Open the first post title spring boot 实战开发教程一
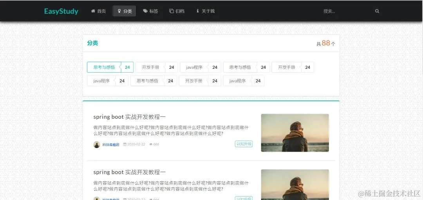This screenshot has width=423, height=200. pyautogui.click(x=130, y=117)
